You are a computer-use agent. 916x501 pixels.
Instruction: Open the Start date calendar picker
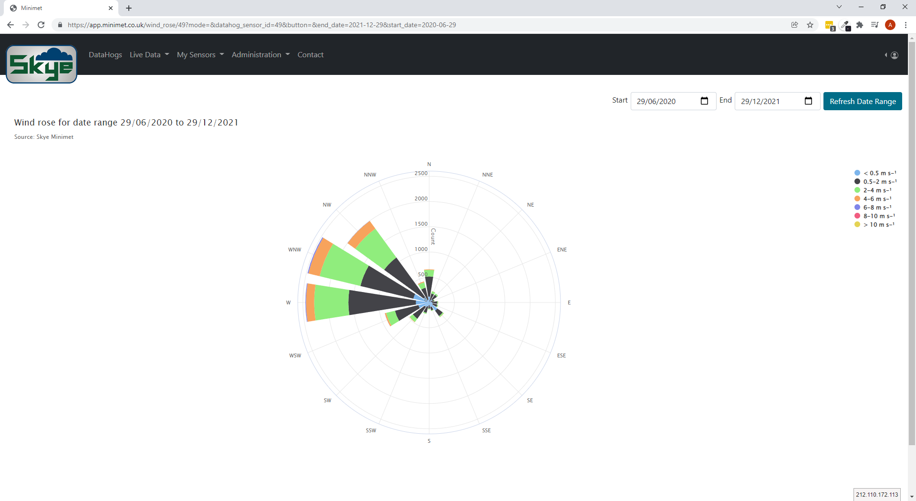[x=704, y=101]
